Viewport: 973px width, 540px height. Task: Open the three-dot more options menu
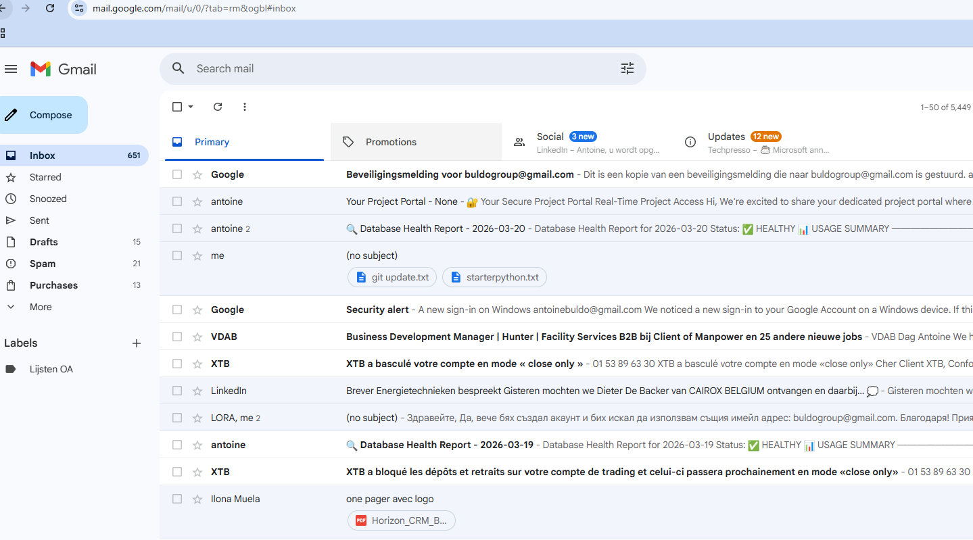pyautogui.click(x=245, y=107)
